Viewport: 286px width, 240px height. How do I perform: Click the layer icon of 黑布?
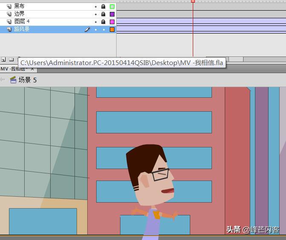point(9,6)
